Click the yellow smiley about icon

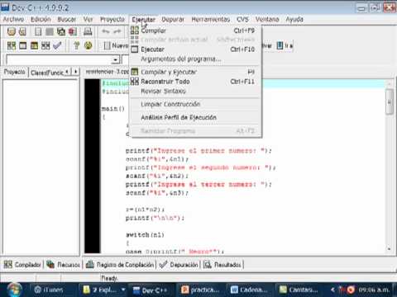click(88, 45)
